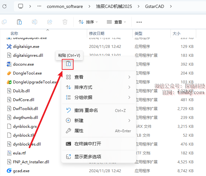Open 排序方式 submenu in context menu

(x=98, y=87)
